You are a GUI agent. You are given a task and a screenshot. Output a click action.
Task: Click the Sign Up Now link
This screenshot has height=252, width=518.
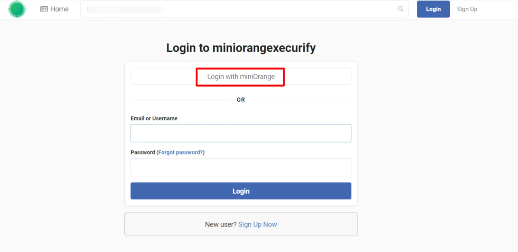(x=258, y=224)
